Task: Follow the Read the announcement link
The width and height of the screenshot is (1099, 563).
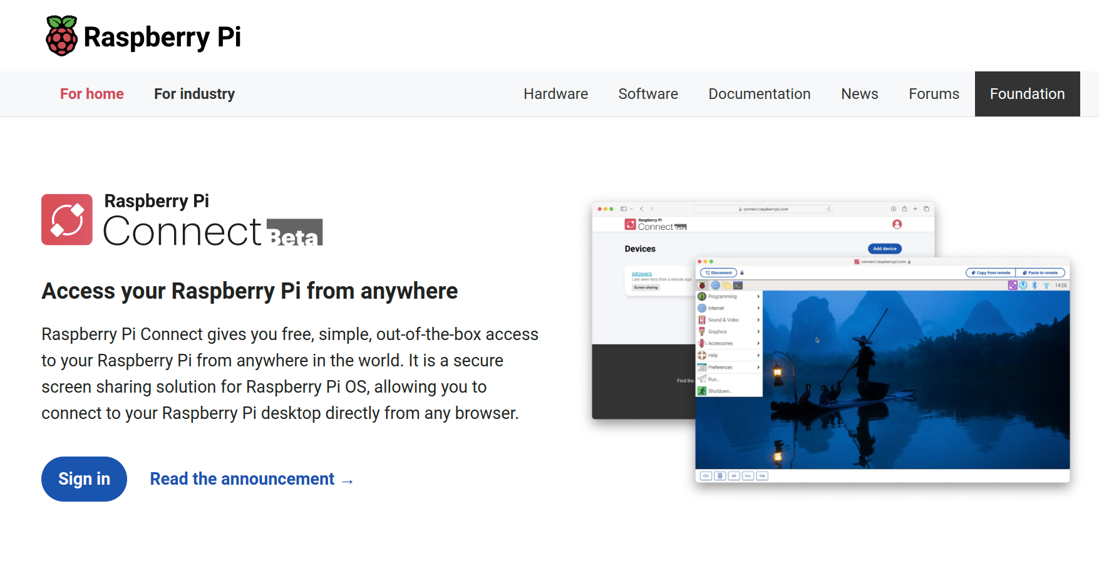Action: click(252, 479)
